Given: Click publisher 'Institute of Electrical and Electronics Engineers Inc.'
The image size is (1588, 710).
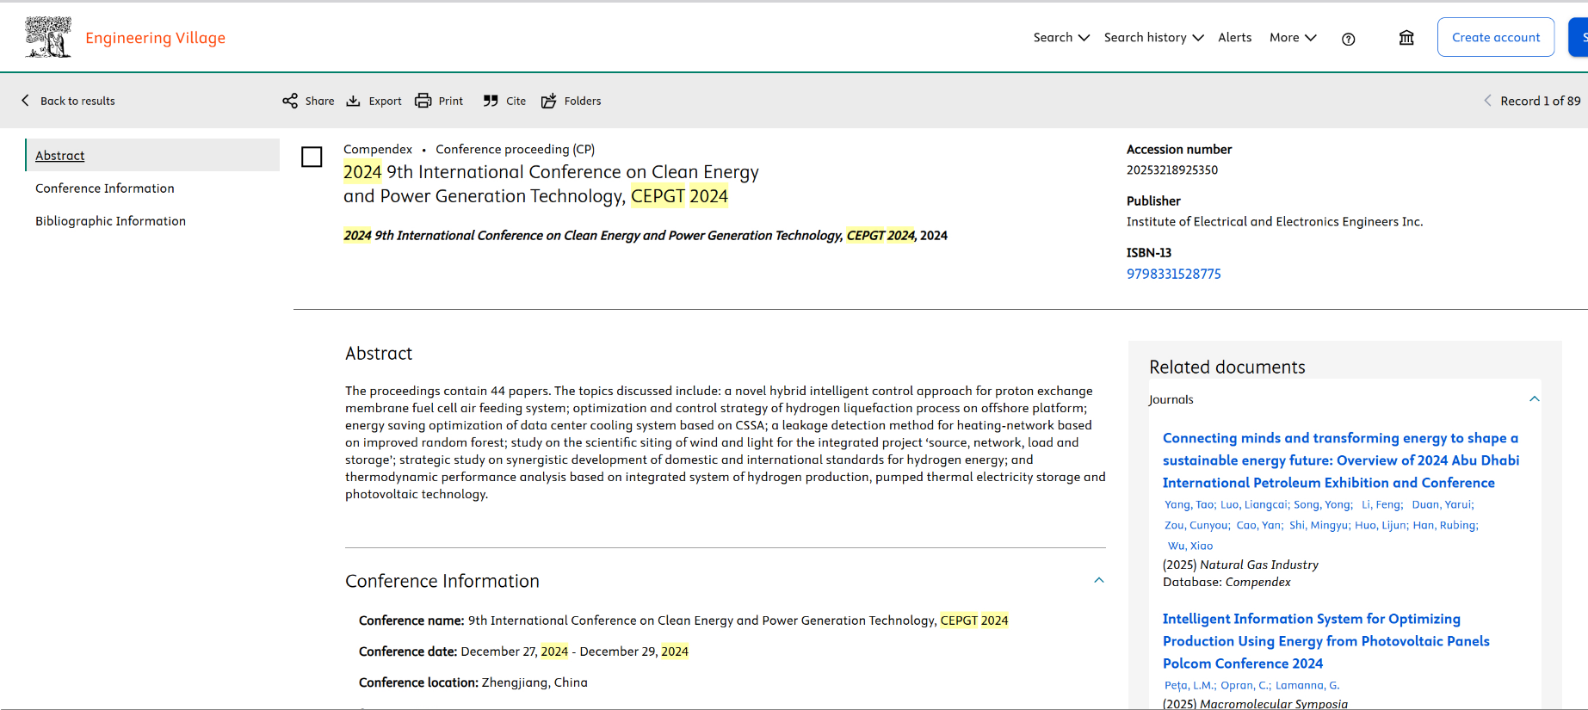Looking at the screenshot, I should tap(1275, 221).
